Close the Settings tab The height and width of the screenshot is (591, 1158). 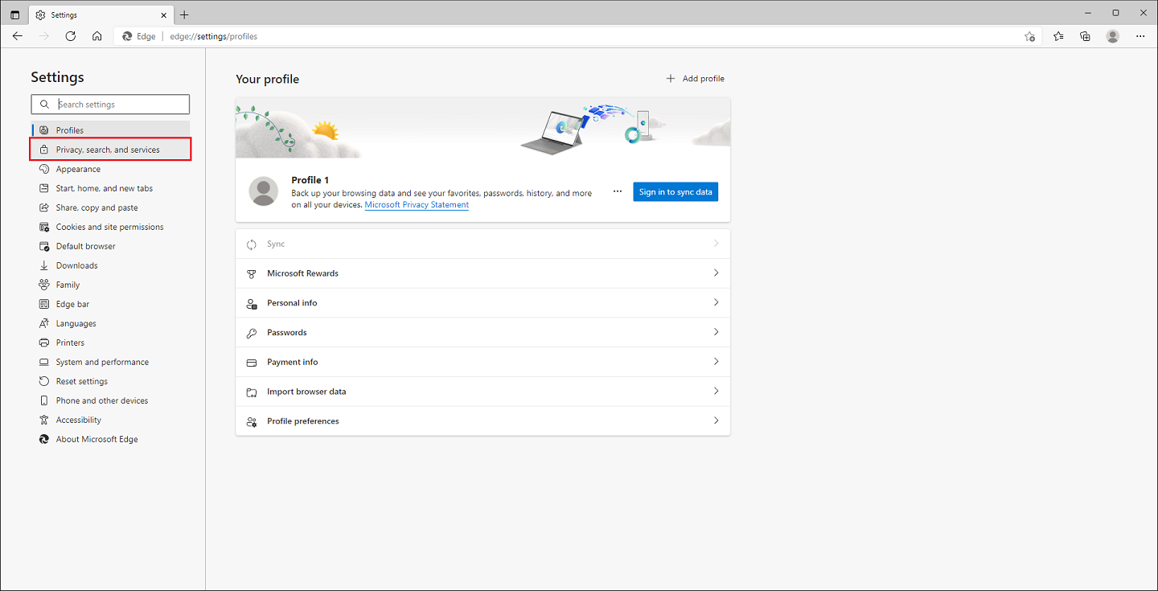click(164, 14)
